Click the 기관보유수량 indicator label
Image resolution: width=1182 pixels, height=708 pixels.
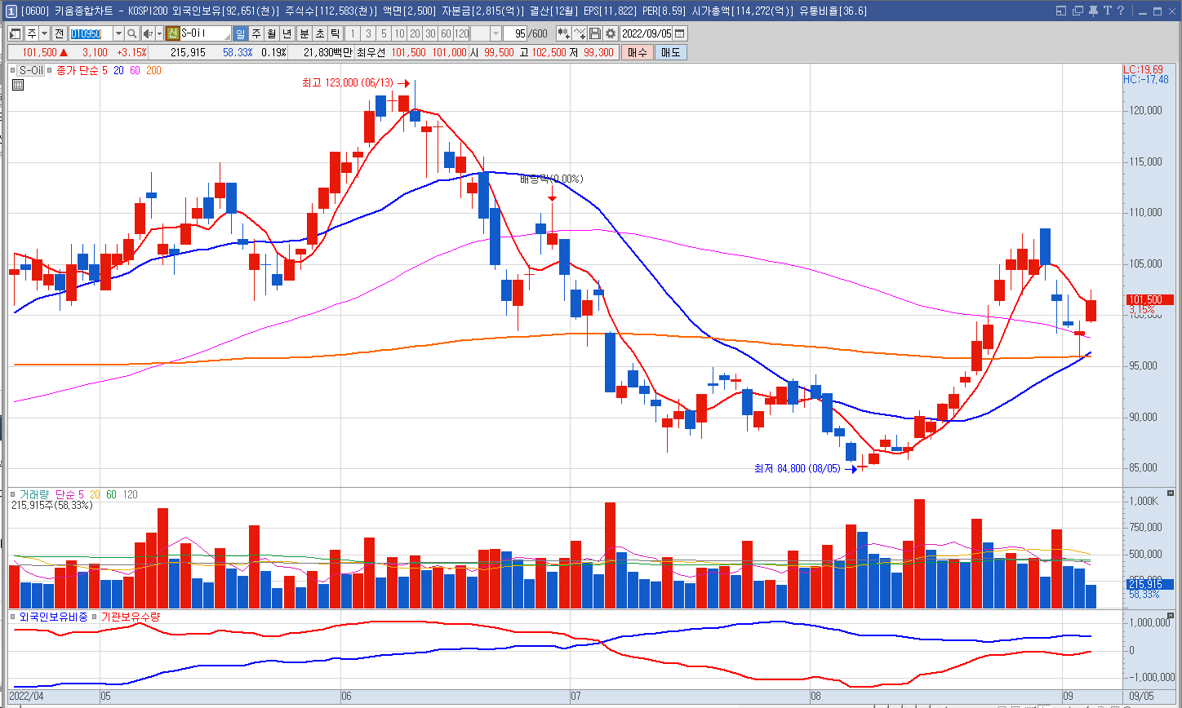coord(131,617)
